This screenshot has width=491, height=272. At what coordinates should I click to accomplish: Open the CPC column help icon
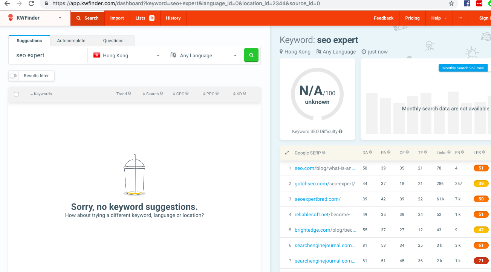(x=187, y=93)
